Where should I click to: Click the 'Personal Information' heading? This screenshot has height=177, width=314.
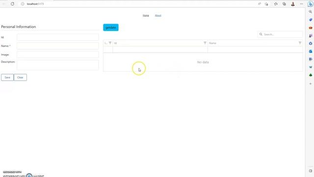(x=19, y=27)
